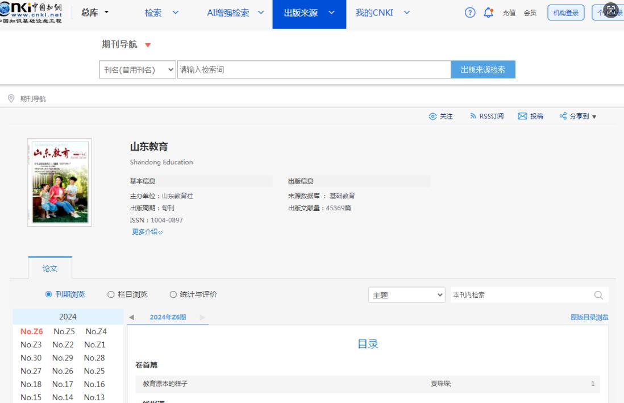
Task: Select issue No.29
Action: 63,358
